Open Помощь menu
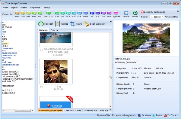Image resolution: width=181 pixels, height=119 pixels. (x=46, y=8)
